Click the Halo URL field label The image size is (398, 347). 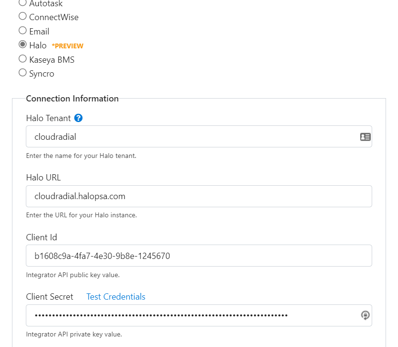pyautogui.click(x=44, y=178)
